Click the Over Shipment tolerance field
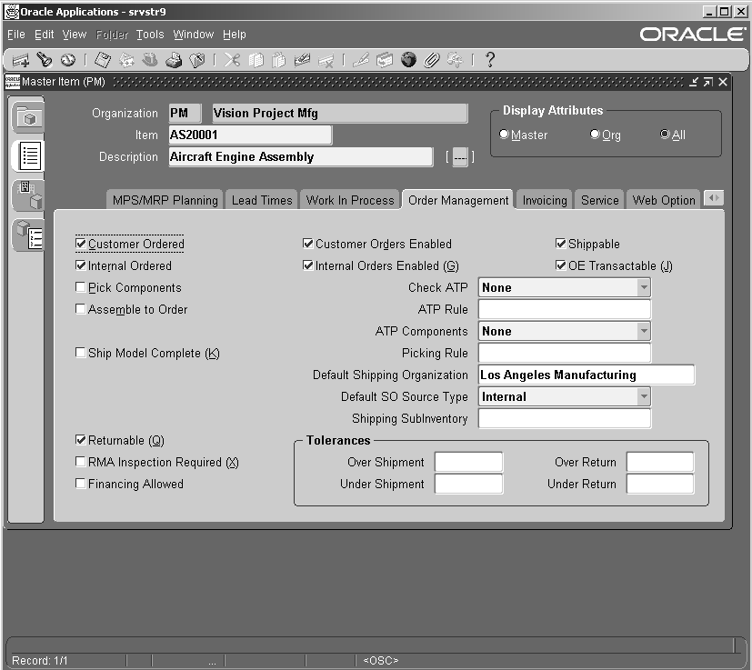Image resolution: width=752 pixels, height=670 pixels. 468,462
